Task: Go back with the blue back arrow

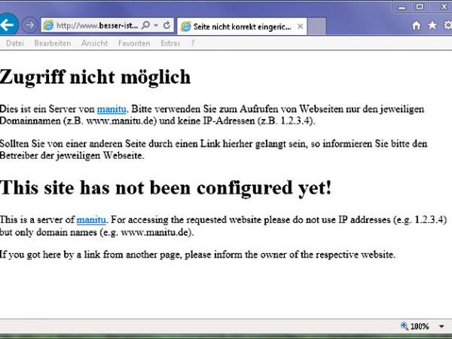Action: pyautogui.click(x=8, y=25)
